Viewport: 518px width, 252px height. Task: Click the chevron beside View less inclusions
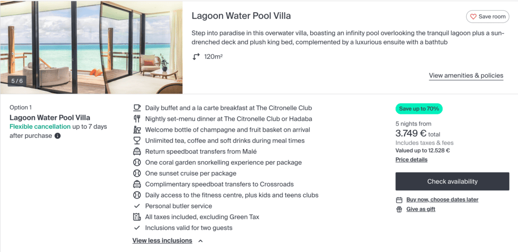coord(200,241)
